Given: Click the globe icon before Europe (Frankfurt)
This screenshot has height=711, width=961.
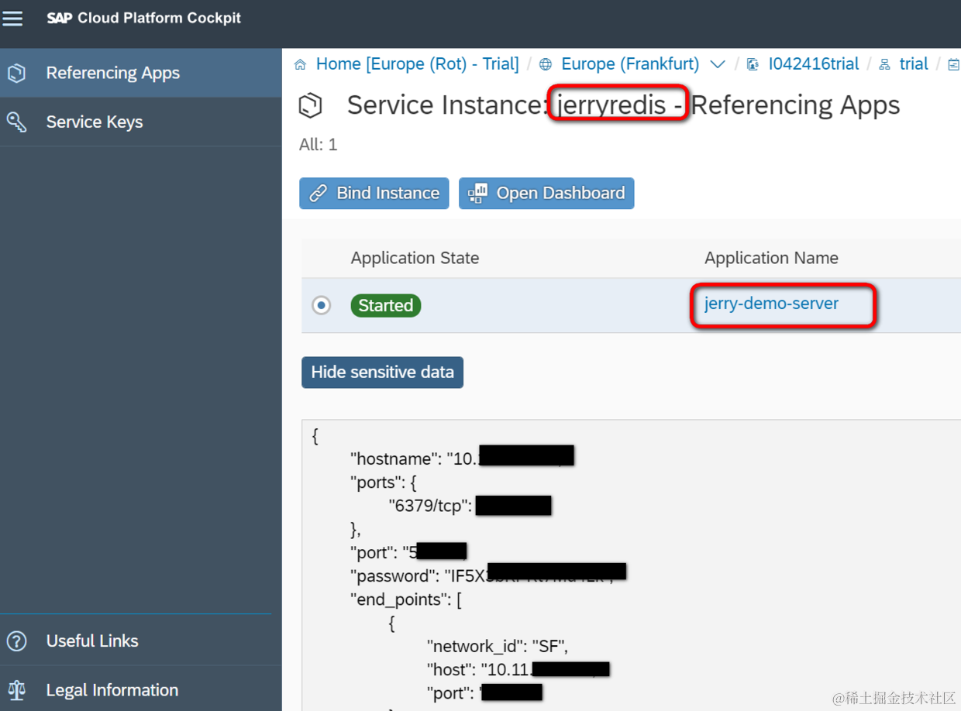Looking at the screenshot, I should 546,64.
